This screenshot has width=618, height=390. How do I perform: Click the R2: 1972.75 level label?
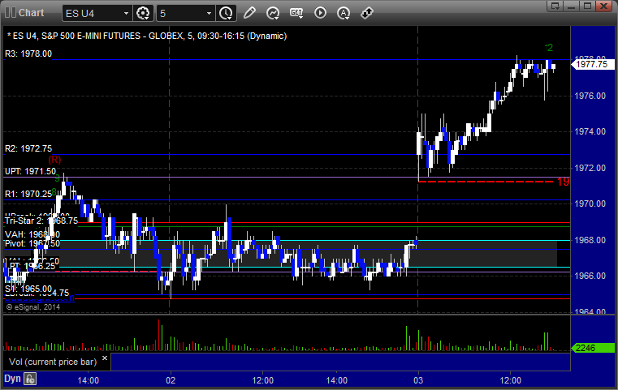[x=28, y=148]
